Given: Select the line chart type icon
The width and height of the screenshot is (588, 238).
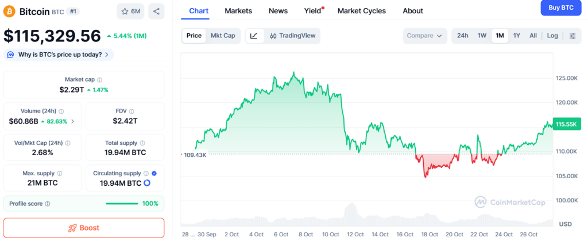Looking at the screenshot, I should coord(254,36).
